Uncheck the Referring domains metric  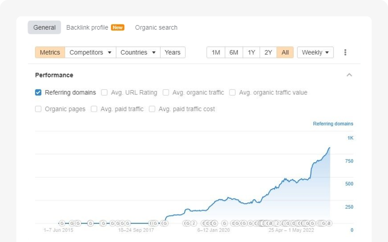[x=38, y=92]
